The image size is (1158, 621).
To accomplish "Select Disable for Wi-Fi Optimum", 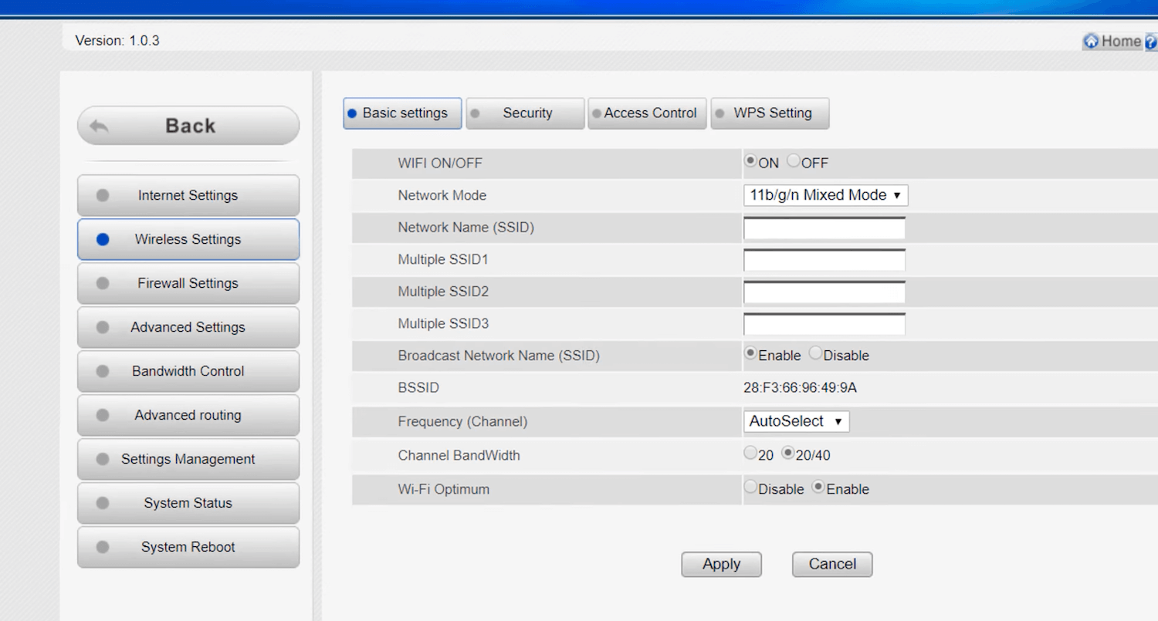I will (x=750, y=488).
